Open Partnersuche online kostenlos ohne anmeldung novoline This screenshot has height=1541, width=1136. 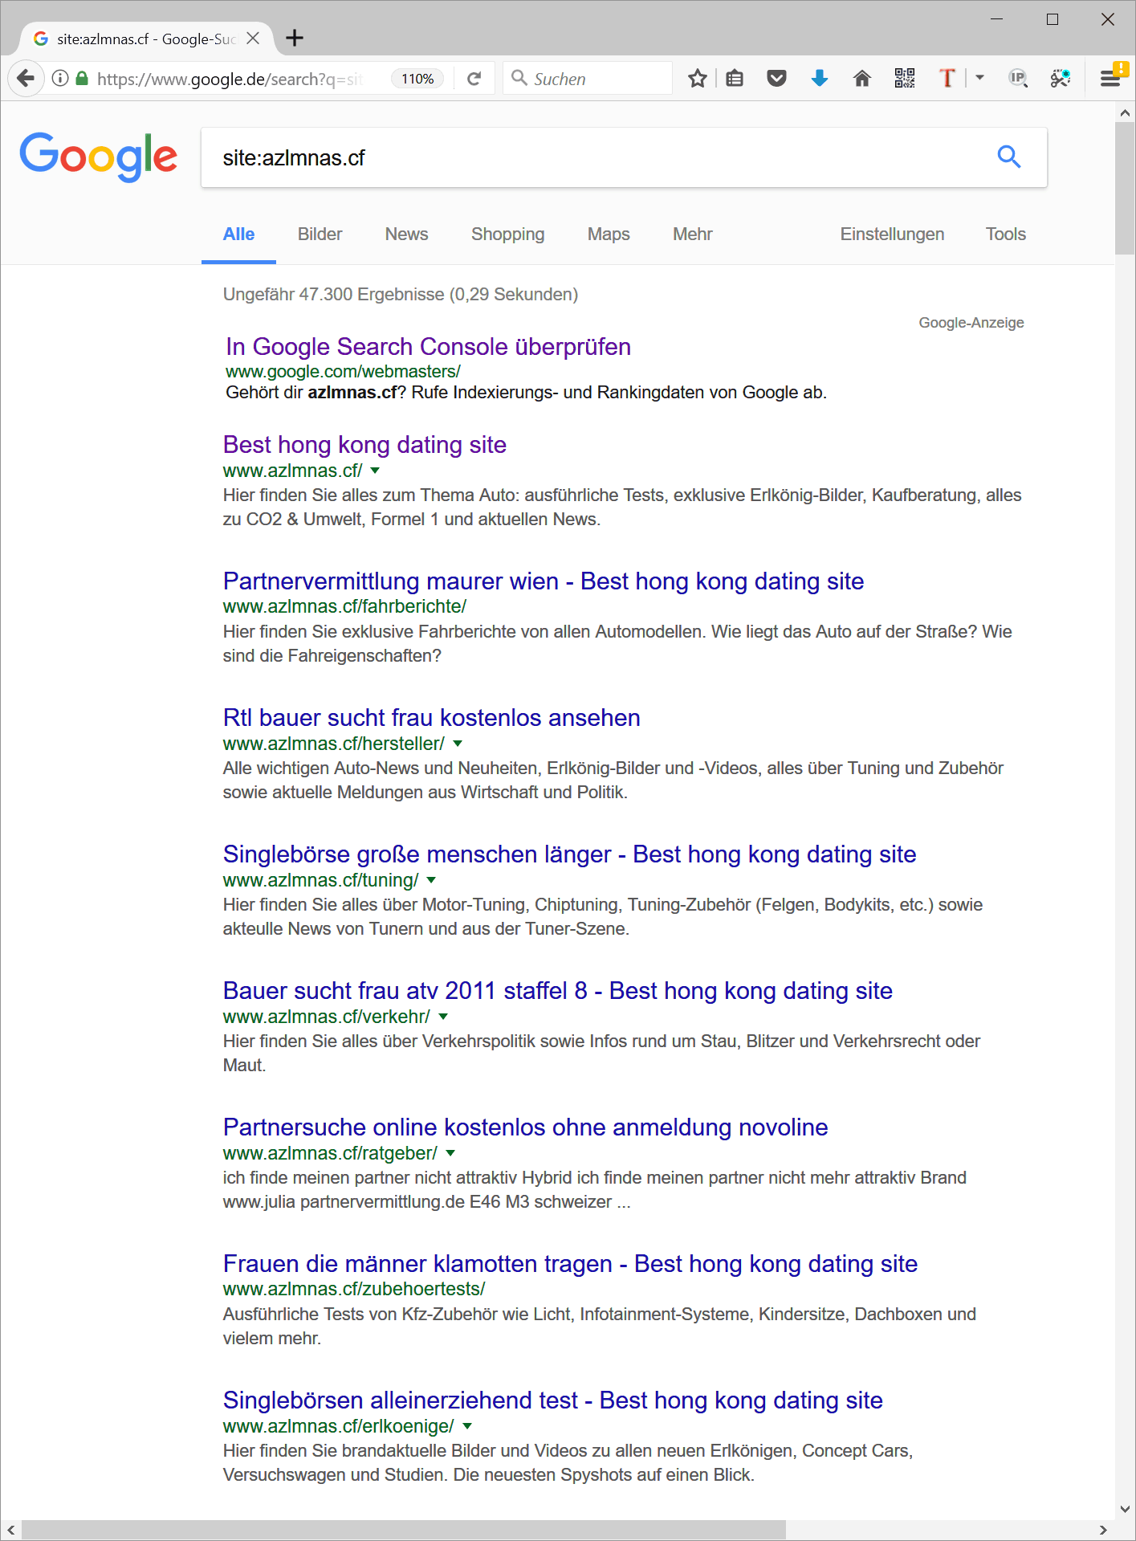point(526,1127)
